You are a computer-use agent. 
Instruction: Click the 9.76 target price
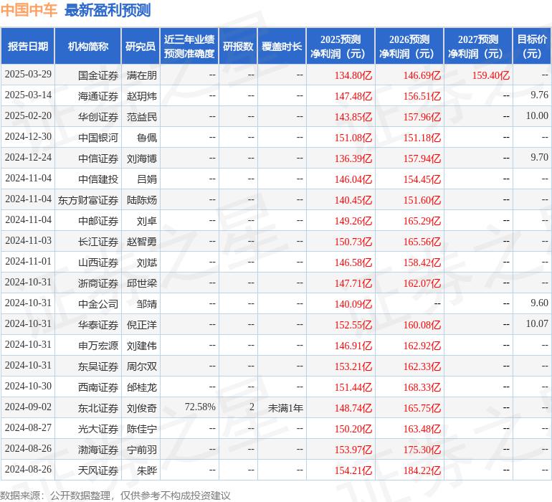tap(539, 95)
